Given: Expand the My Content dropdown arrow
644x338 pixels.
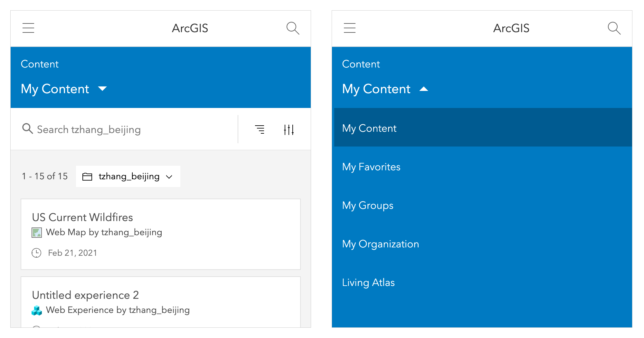Looking at the screenshot, I should (x=102, y=89).
